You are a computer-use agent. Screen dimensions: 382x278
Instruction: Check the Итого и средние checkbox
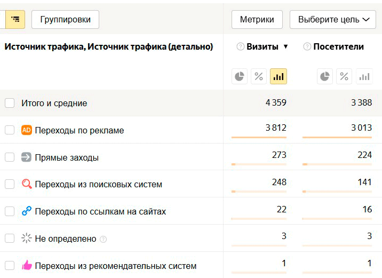pyautogui.click(x=10, y=103)
